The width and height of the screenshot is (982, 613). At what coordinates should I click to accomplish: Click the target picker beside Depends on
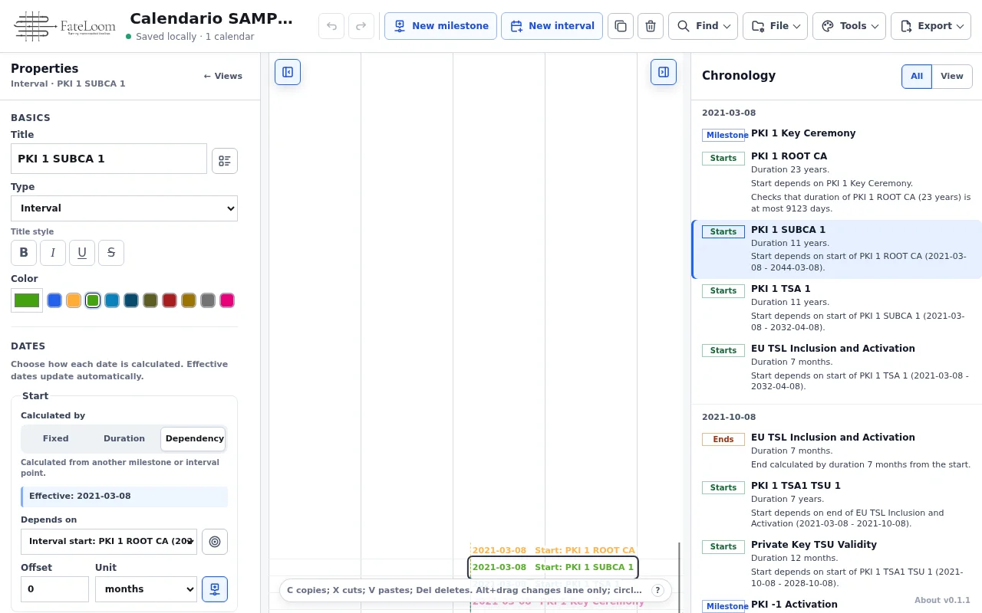pos(215,542)
